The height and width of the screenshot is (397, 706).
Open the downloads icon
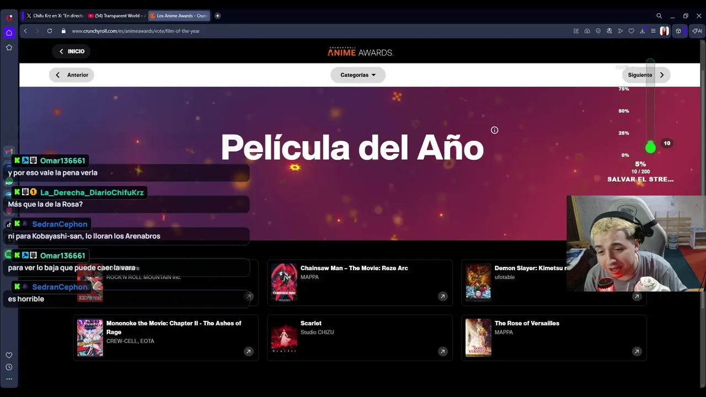click(643, 31)
